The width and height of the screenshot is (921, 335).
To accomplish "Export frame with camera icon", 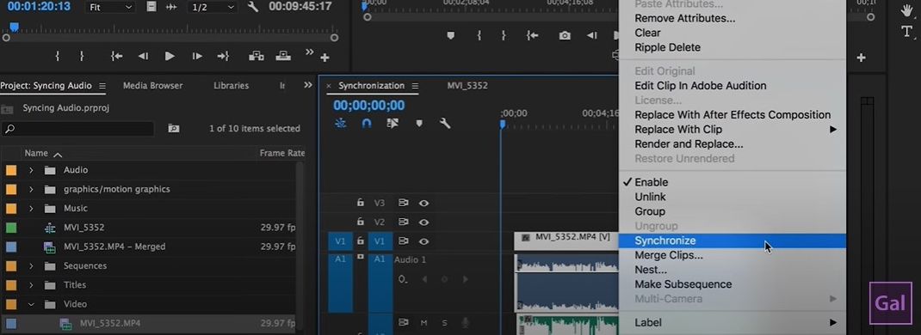I will click(x=565, y=36).
